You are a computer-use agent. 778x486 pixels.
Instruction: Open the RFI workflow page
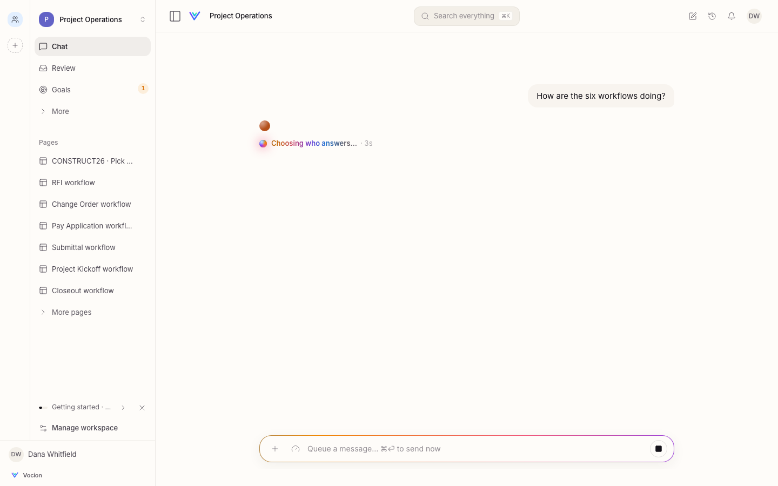pyautogui.click(x=92, y=183)
